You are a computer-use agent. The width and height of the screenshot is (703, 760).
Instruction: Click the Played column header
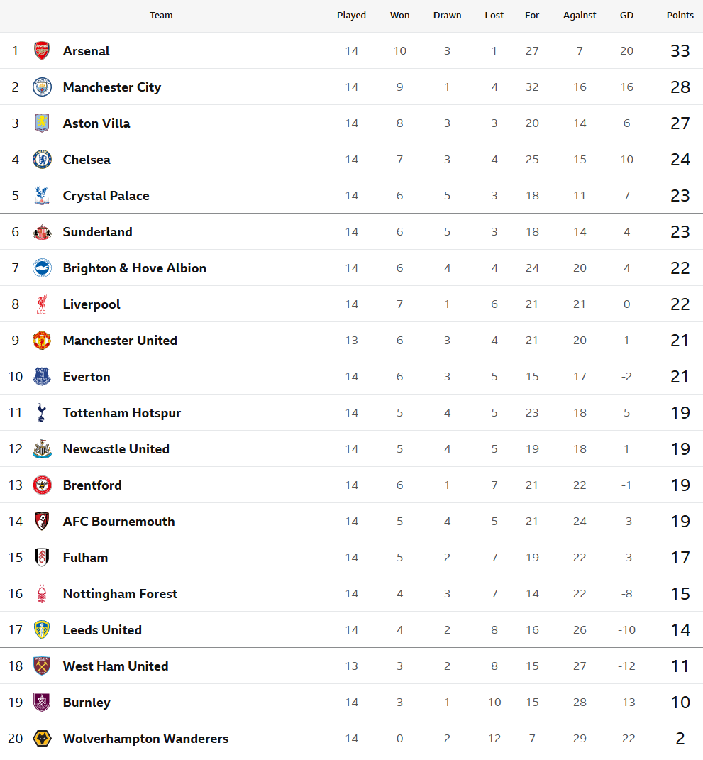[351, 16]
